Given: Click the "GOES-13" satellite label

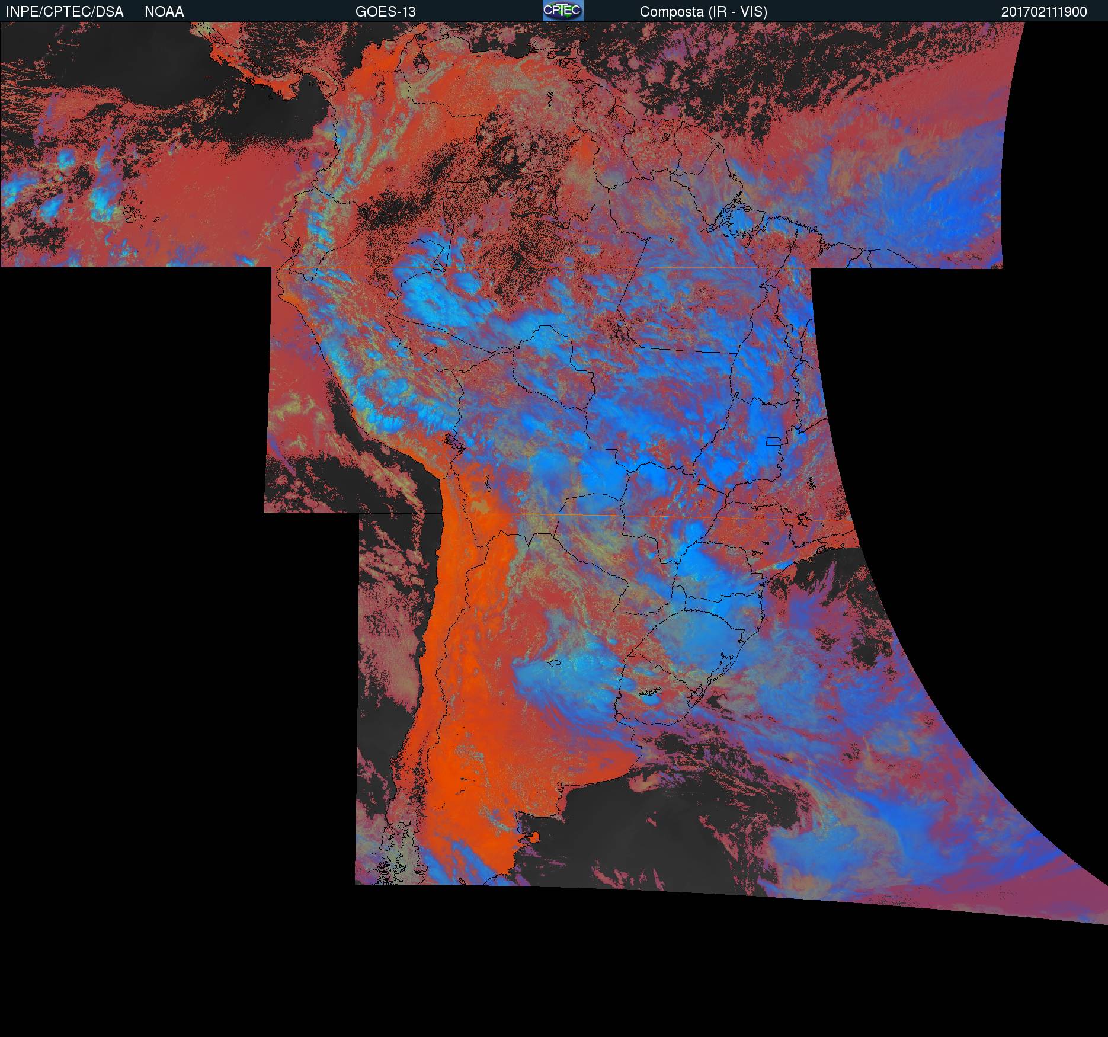Looking at the screenshot, I should coord(385,12).
